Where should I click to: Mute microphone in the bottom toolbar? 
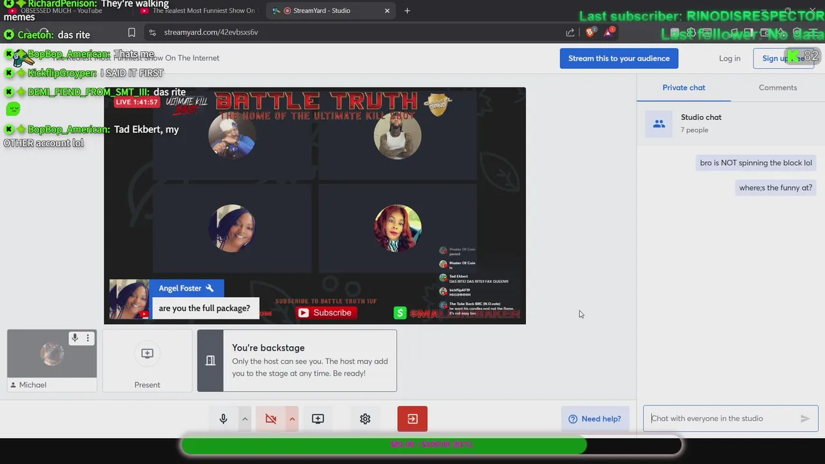(223, 419)
